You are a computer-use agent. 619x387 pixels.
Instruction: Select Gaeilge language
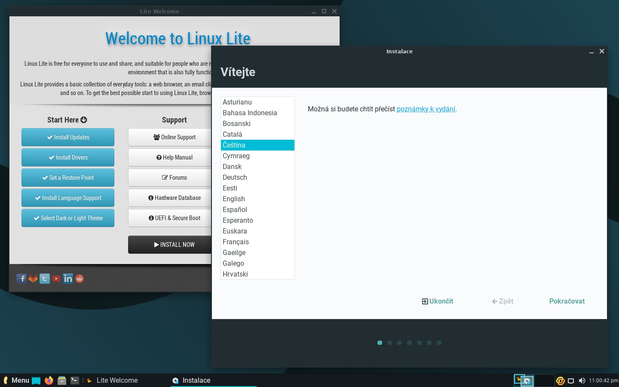click(257, 252)
